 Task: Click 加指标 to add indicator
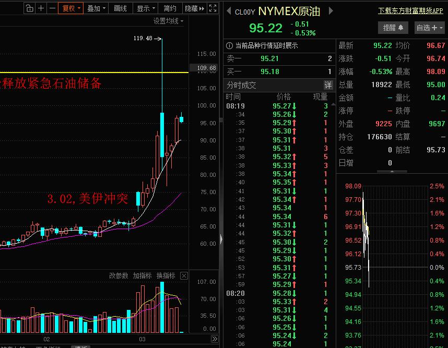point(142,275)
